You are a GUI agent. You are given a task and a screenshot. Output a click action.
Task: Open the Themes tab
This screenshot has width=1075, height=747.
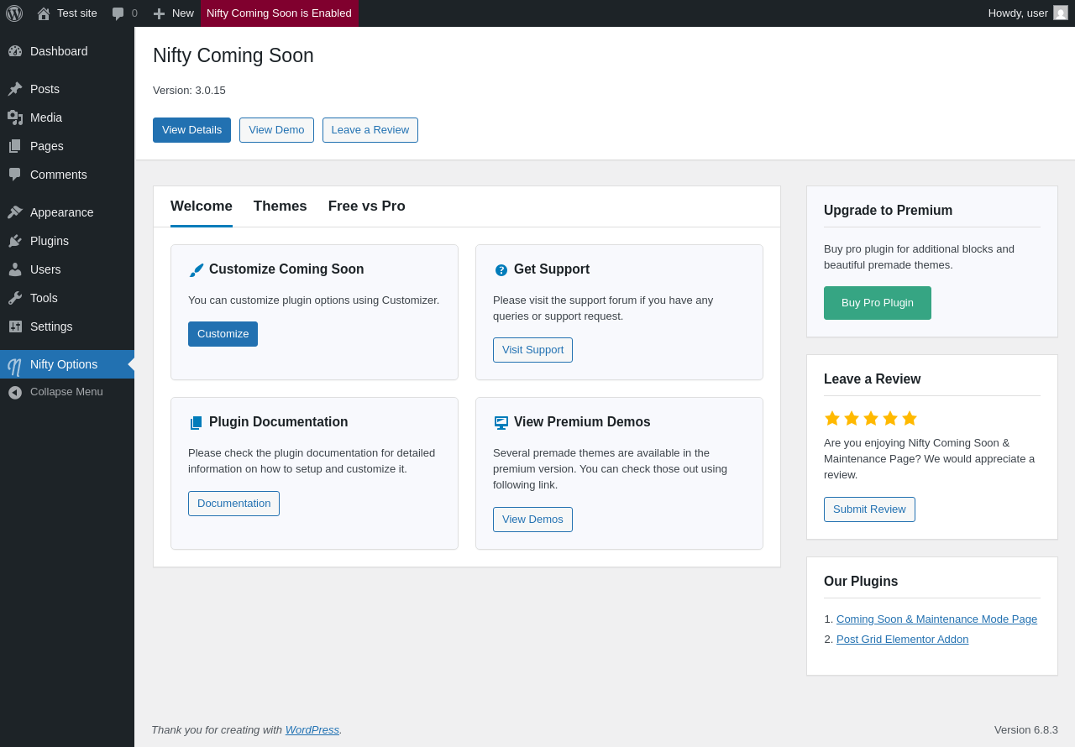tap(281, 206)
